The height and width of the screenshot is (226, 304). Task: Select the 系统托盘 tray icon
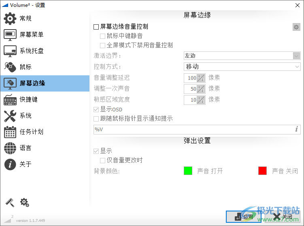[x=10, y=51]
